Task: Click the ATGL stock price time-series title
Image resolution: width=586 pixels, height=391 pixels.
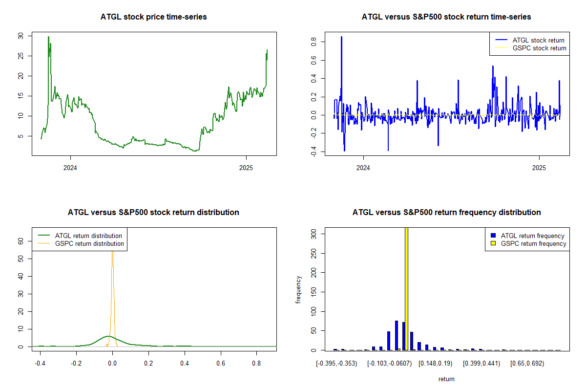Action: 153,17
